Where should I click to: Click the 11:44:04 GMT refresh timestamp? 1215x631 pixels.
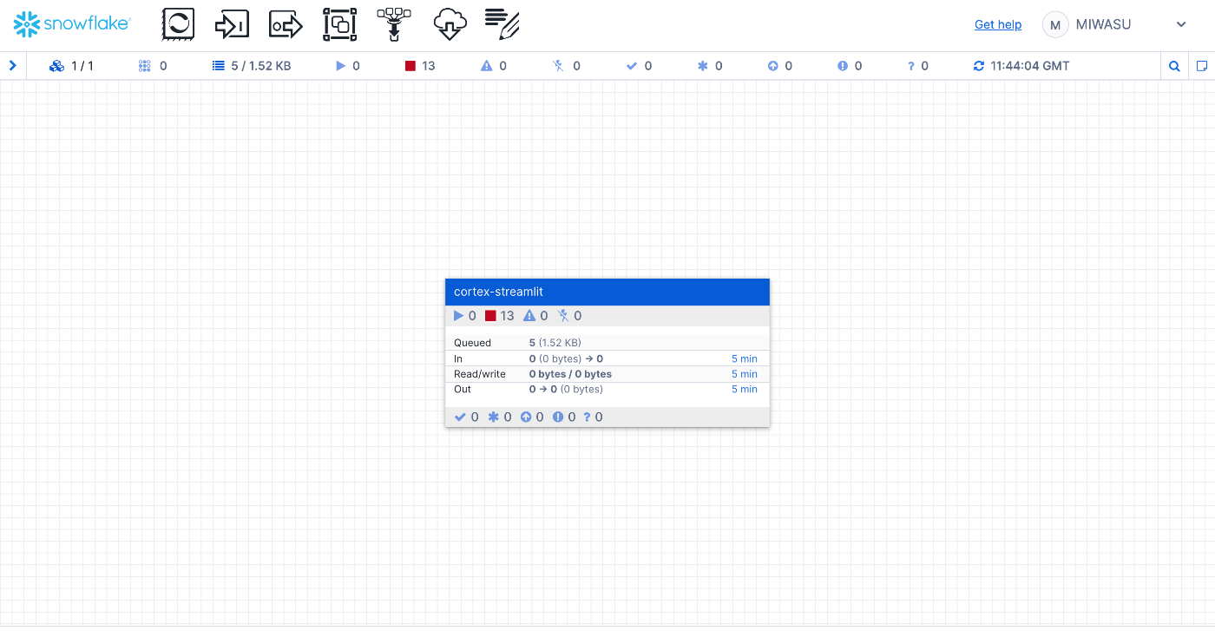pyautogui.click(x=1030, y=66)
